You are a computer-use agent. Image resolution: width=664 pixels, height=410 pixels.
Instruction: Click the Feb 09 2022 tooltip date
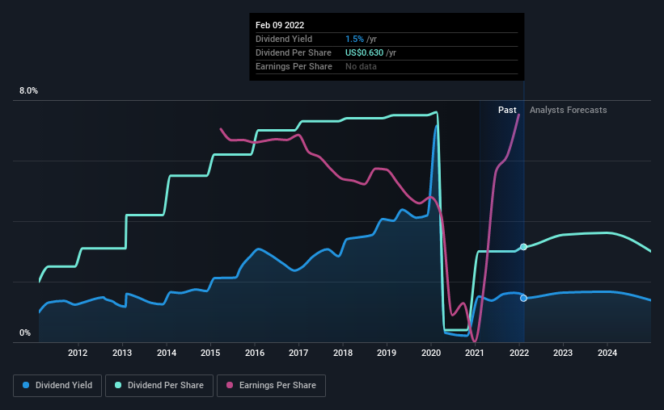[280, 25]
